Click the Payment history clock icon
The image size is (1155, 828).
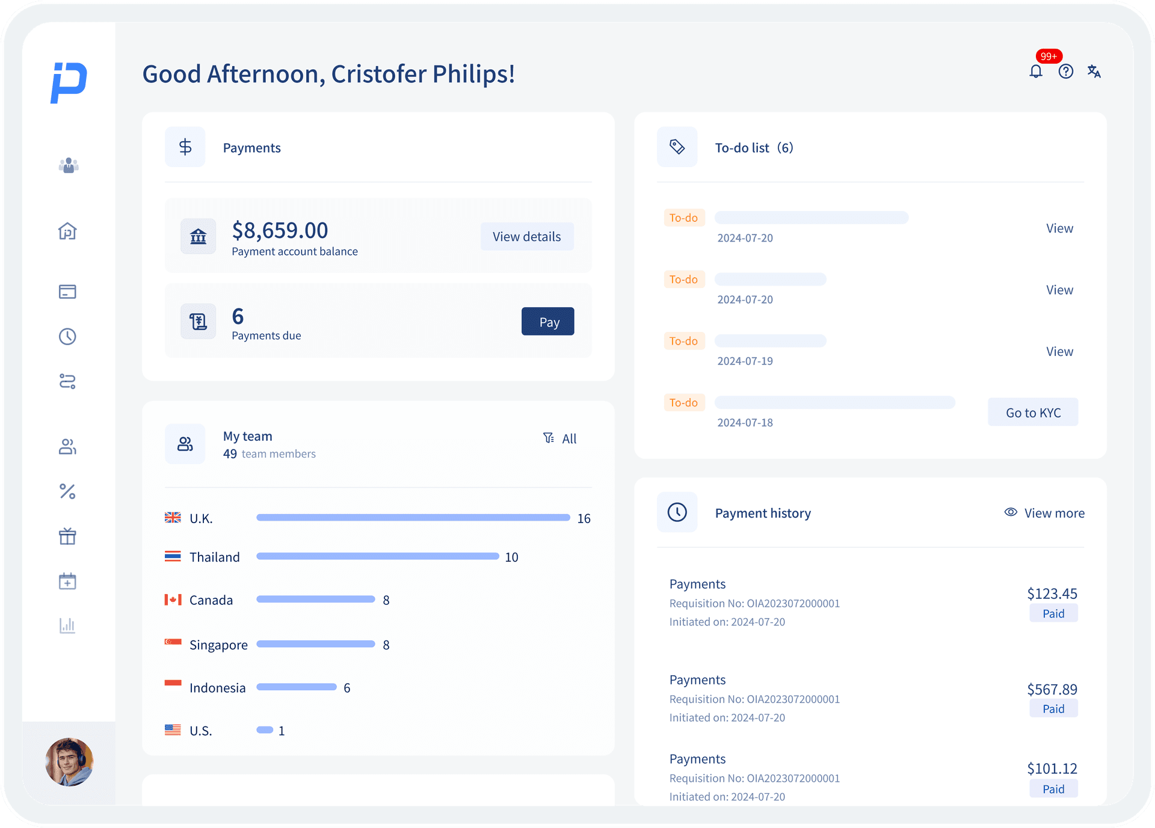point(677,512)
